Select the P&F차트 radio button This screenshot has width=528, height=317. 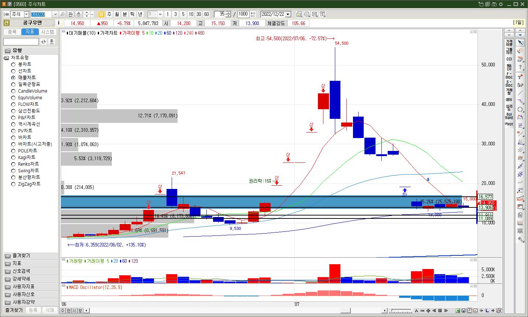(x=13, y=118)
